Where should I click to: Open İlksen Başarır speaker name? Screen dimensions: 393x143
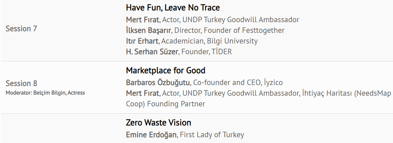pyautogui.click(x=148, y=31)
